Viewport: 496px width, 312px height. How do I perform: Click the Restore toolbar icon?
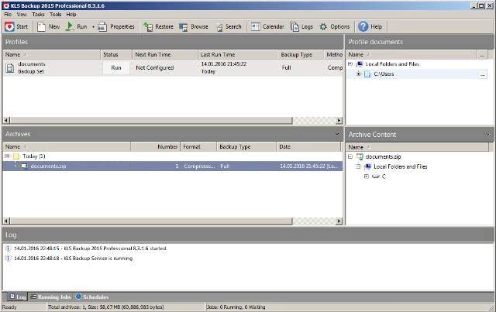tap(158, 27)
